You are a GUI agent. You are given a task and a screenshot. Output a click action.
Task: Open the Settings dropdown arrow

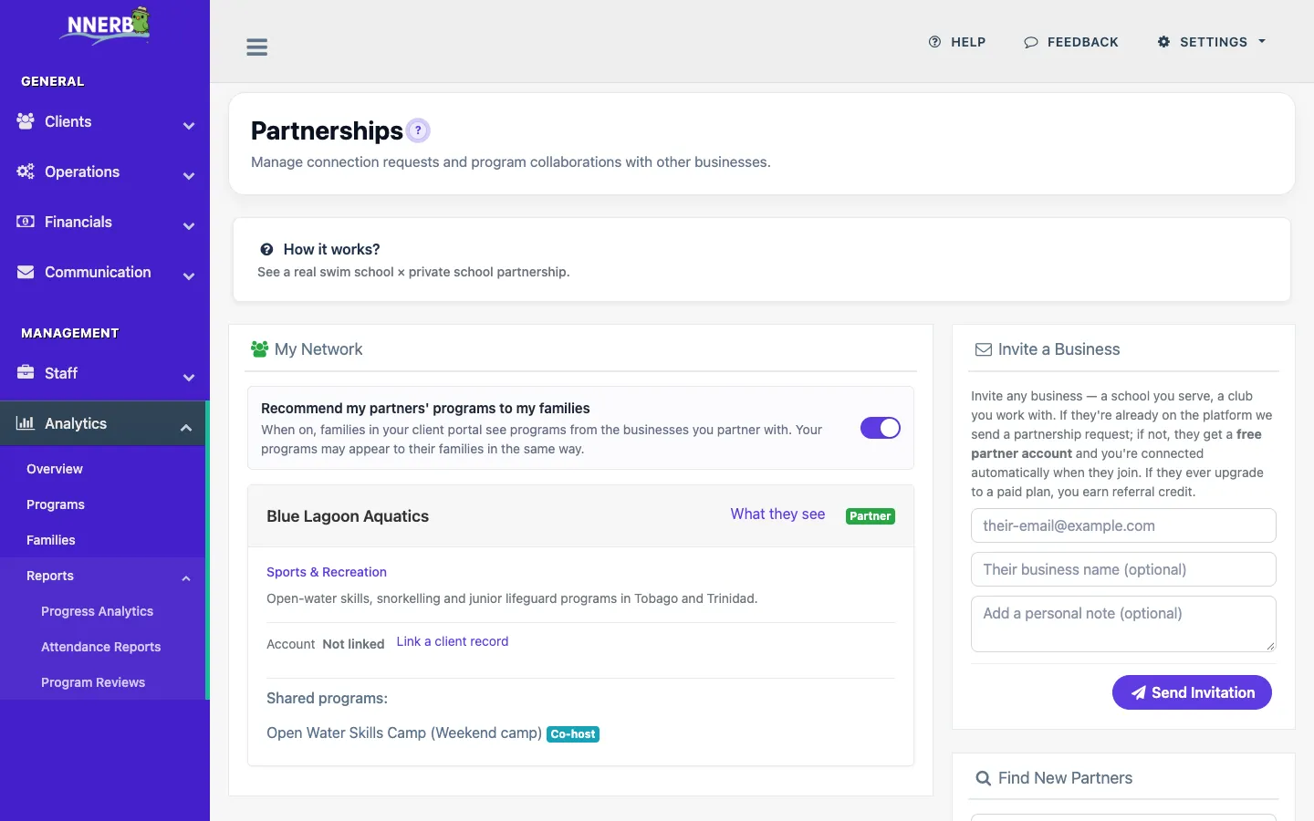1262,42
